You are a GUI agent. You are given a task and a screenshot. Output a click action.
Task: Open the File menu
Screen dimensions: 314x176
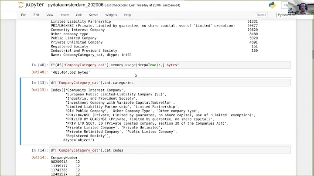pos(24,15)
